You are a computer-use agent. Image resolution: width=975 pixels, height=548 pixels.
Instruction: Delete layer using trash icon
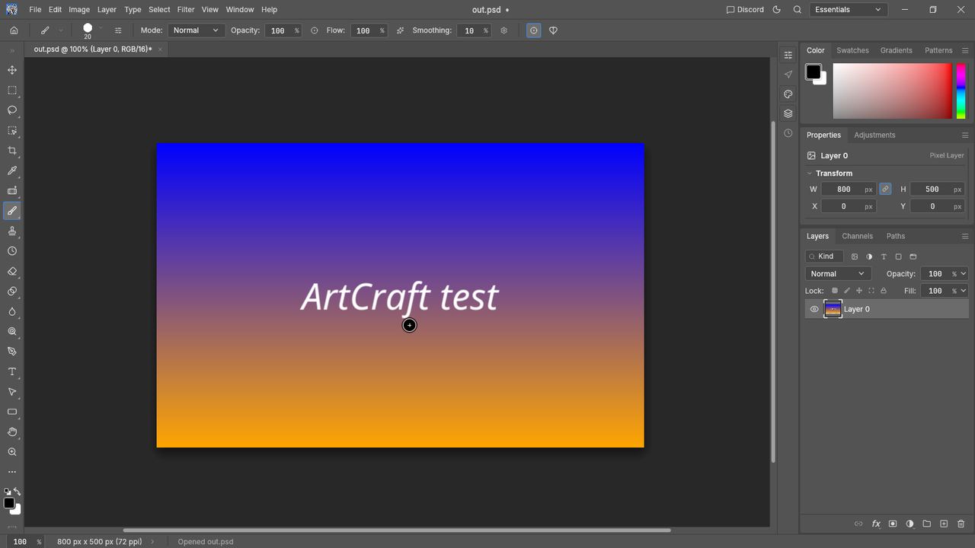(961, 524)
